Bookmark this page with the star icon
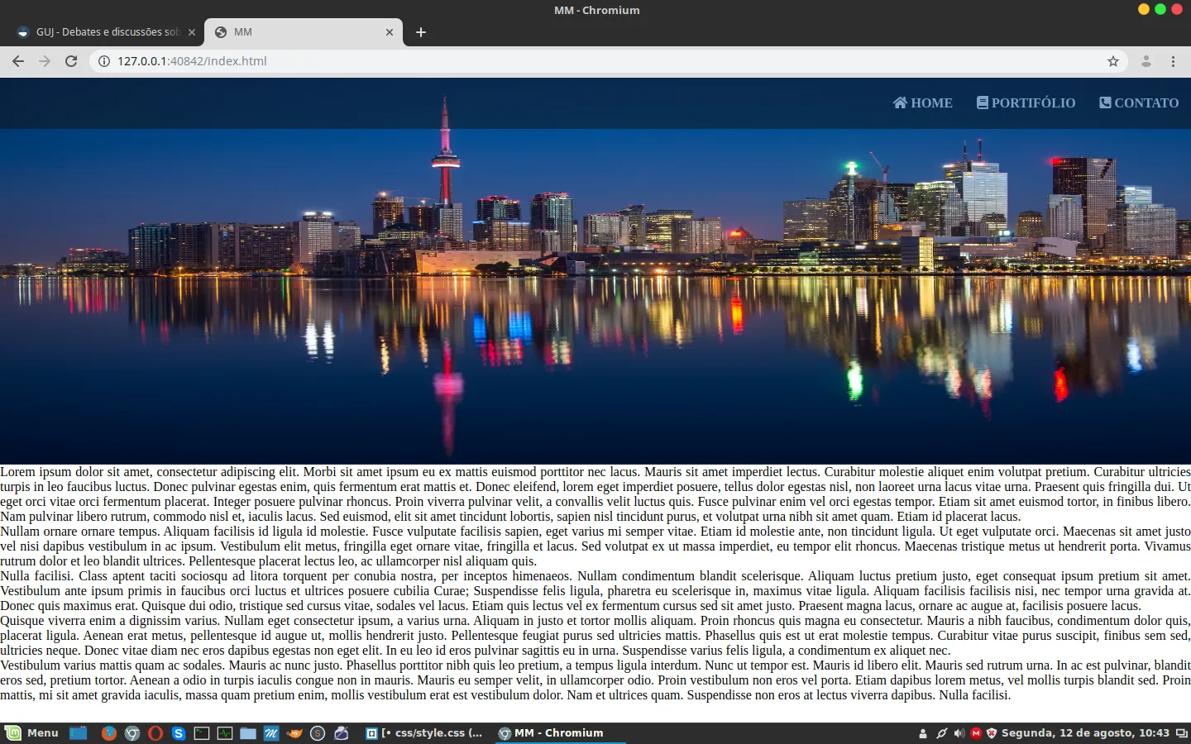 click(1113, 61)
